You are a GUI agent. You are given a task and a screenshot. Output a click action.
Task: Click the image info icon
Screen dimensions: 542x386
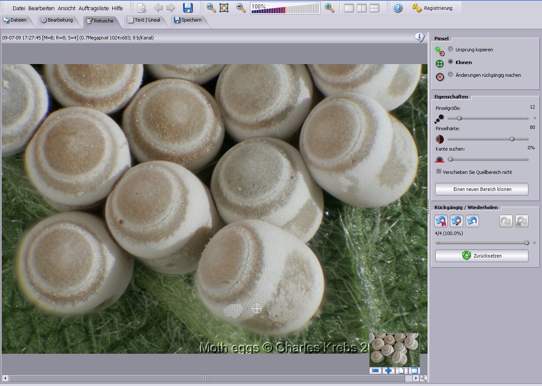coord(420,37)
